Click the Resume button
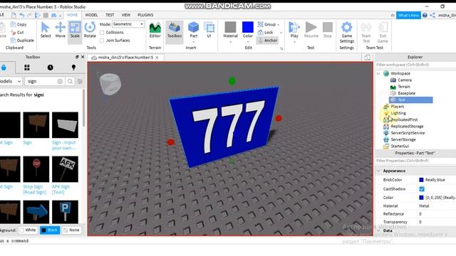Image resolution: width=456 pixels, height=256 pixels. (x=311, y=30)
